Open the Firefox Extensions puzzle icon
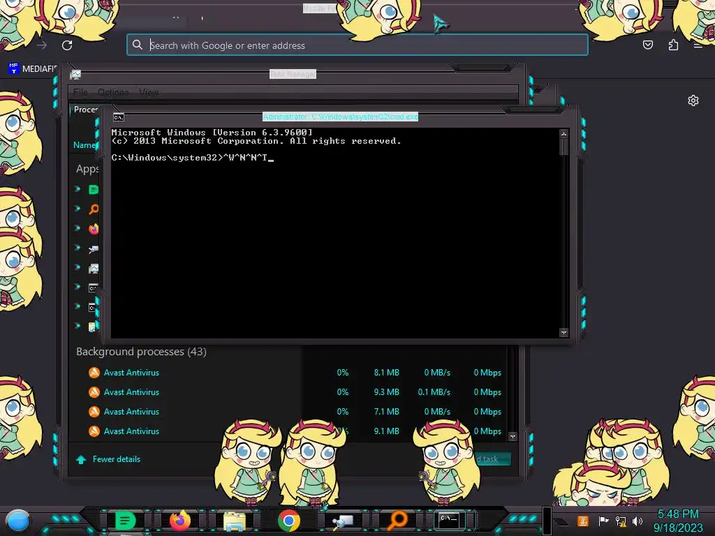 (673, 45)
